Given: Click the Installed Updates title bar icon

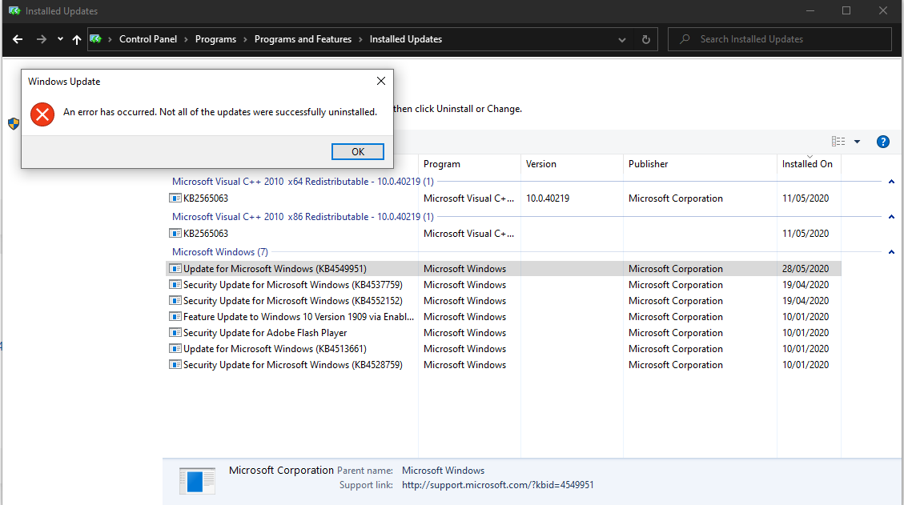Looking at the screenshot, I should point(14,11).
